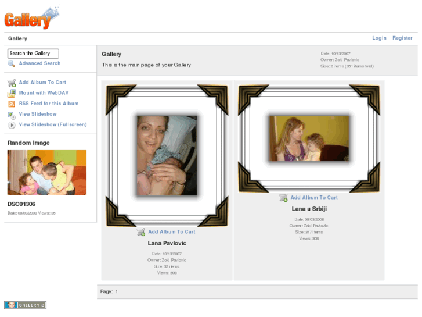
Task: Open the Lana Pavlovic album thumbnail
Action: (x=167, y=156)
